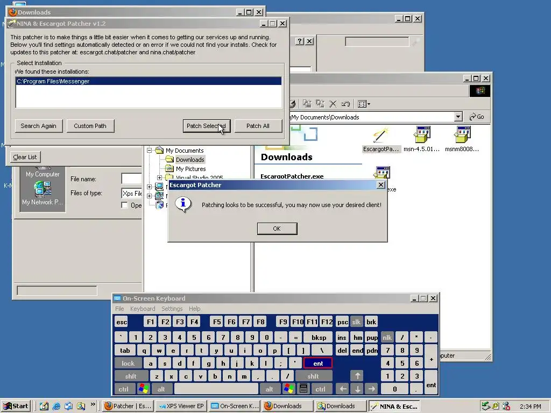
Task: Click the Custom Path button
Action: [x=90, y=126]
